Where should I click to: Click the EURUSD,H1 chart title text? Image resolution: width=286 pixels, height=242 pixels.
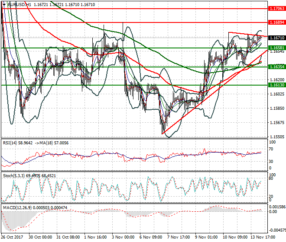coord(19,5)
